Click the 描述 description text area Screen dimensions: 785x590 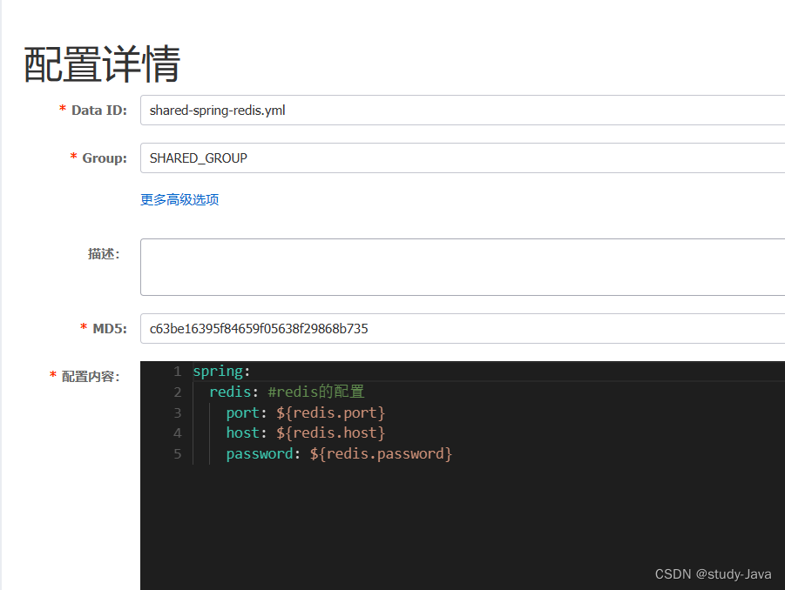[463, 267]
